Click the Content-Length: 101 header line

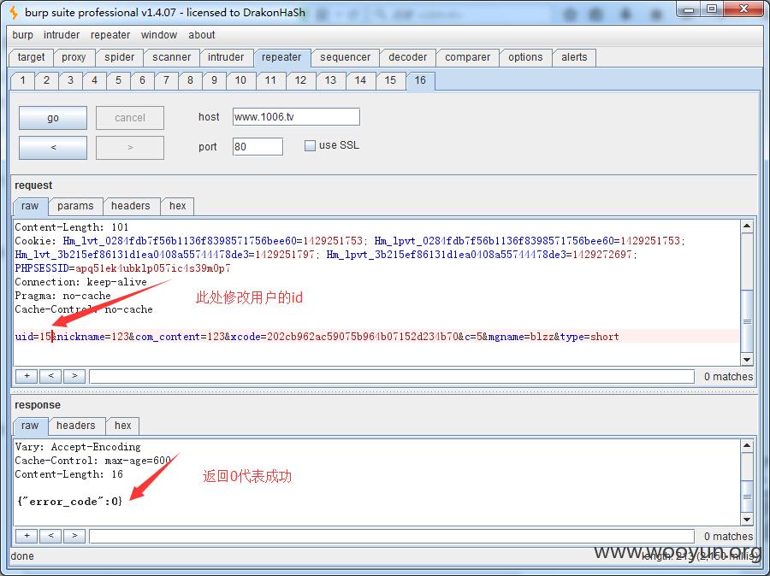click(72, 227)
